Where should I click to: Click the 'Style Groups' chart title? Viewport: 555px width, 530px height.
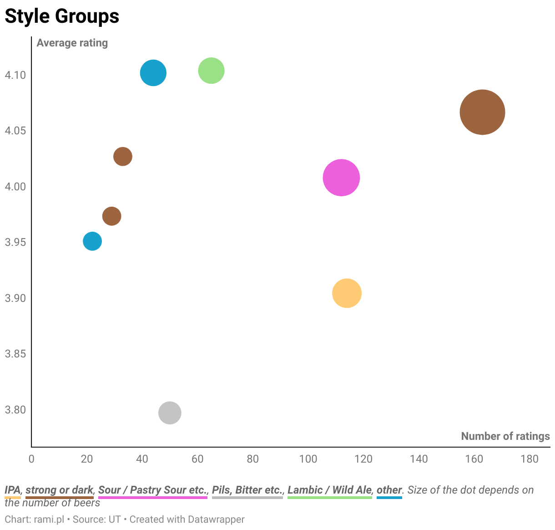point(62,16)
